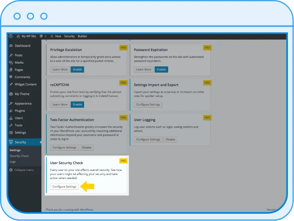Configure User Security Check settings
This screenshot has height=221, width=294.
[x=64, y=187]
